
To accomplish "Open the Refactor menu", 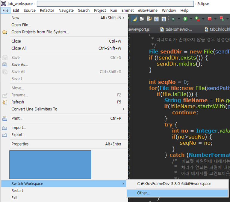I will point(47,11).
